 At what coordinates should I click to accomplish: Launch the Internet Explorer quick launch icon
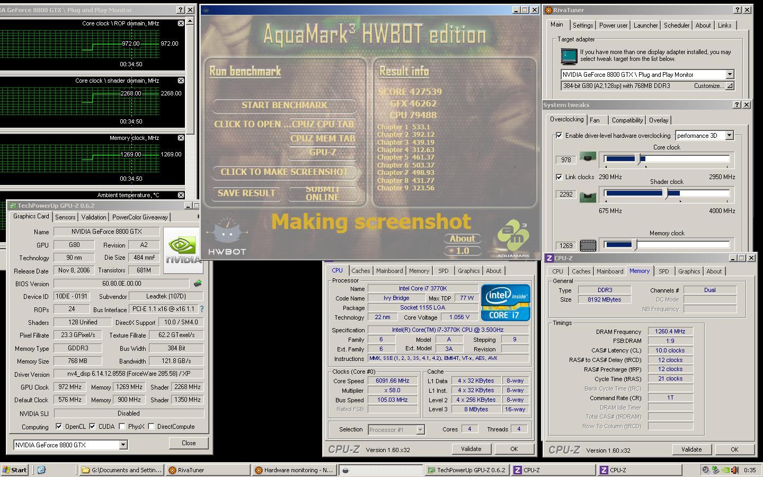[x=41, y=470]
